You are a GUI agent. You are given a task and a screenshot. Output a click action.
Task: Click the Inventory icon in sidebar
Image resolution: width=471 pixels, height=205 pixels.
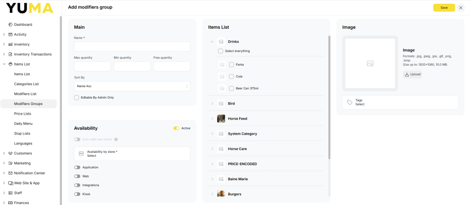[10, 44]
